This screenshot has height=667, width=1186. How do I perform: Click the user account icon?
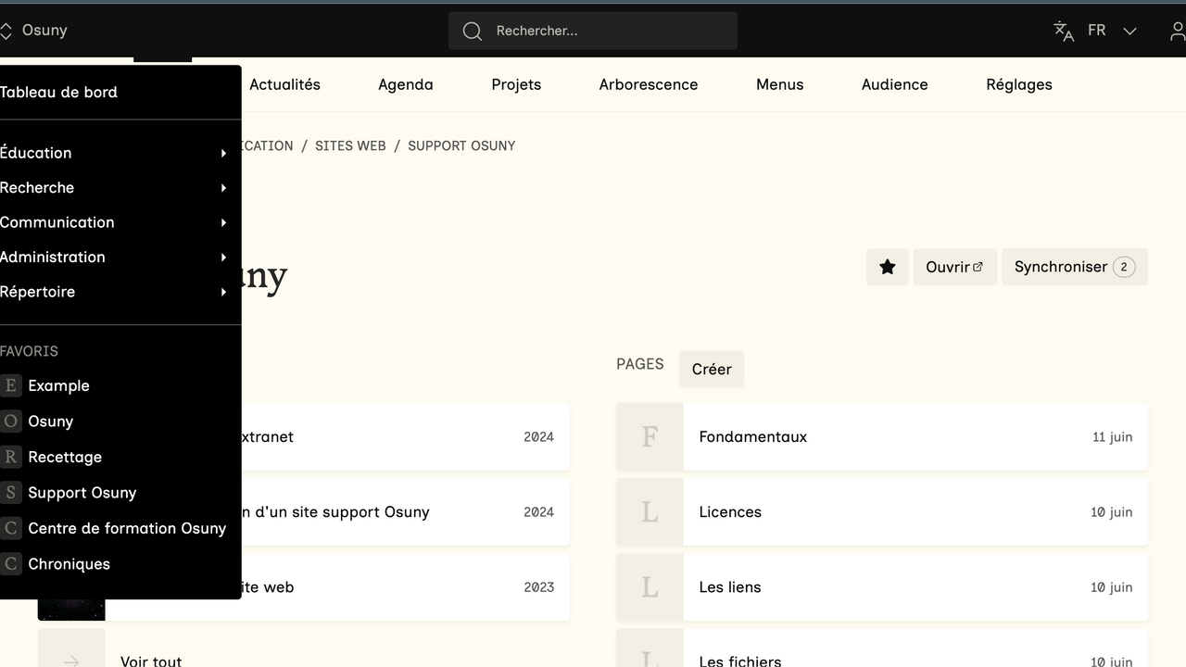pyautogui.click(x=1177, y=31)
